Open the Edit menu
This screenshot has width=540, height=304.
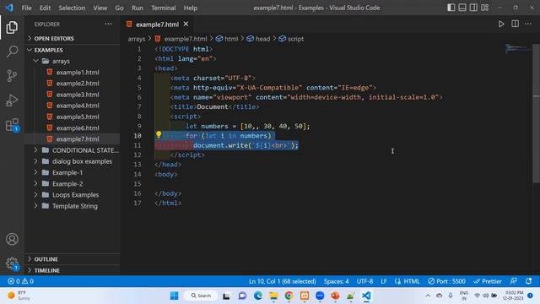click(45, 8)
